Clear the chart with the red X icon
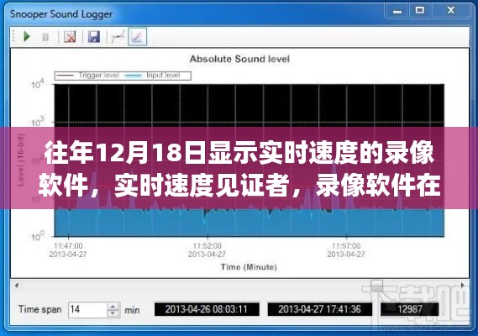Image resolution: width=478 pixels, height=336 pixels. [x=70, y=37]
